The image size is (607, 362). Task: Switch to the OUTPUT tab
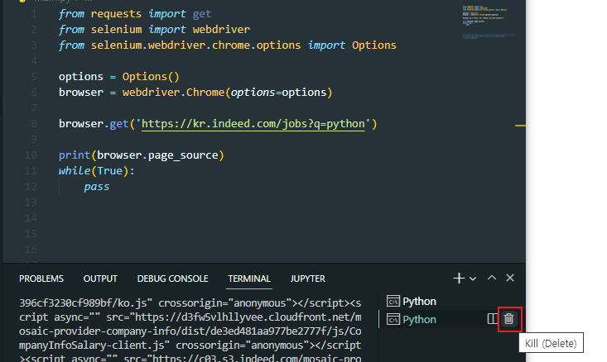100,279
